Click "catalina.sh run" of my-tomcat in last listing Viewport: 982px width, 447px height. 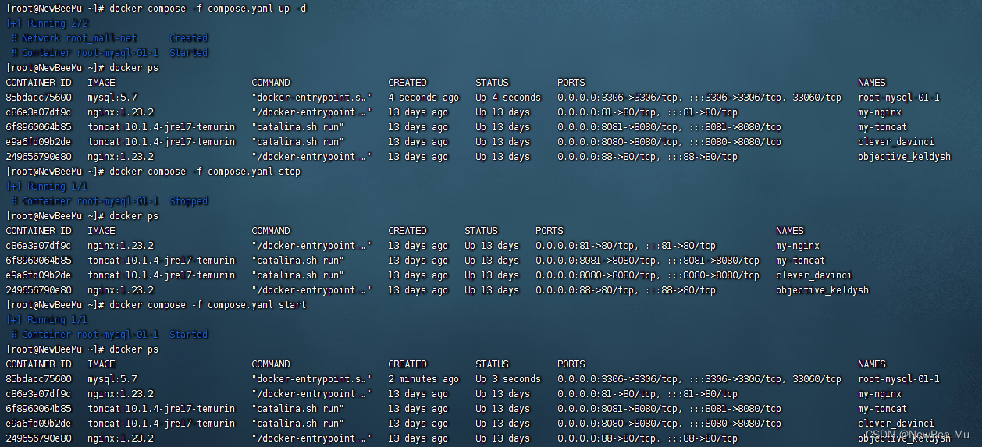click(298, 409)
